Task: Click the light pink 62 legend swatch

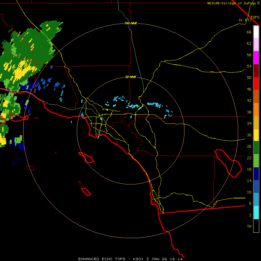Action: 256,45
